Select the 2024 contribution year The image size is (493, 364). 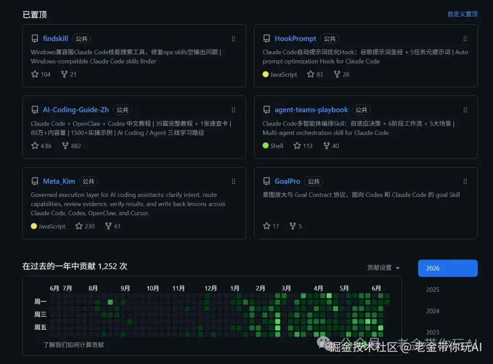433,311
